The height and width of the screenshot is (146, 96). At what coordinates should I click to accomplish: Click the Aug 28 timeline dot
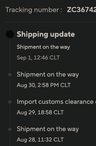(10, 129)
